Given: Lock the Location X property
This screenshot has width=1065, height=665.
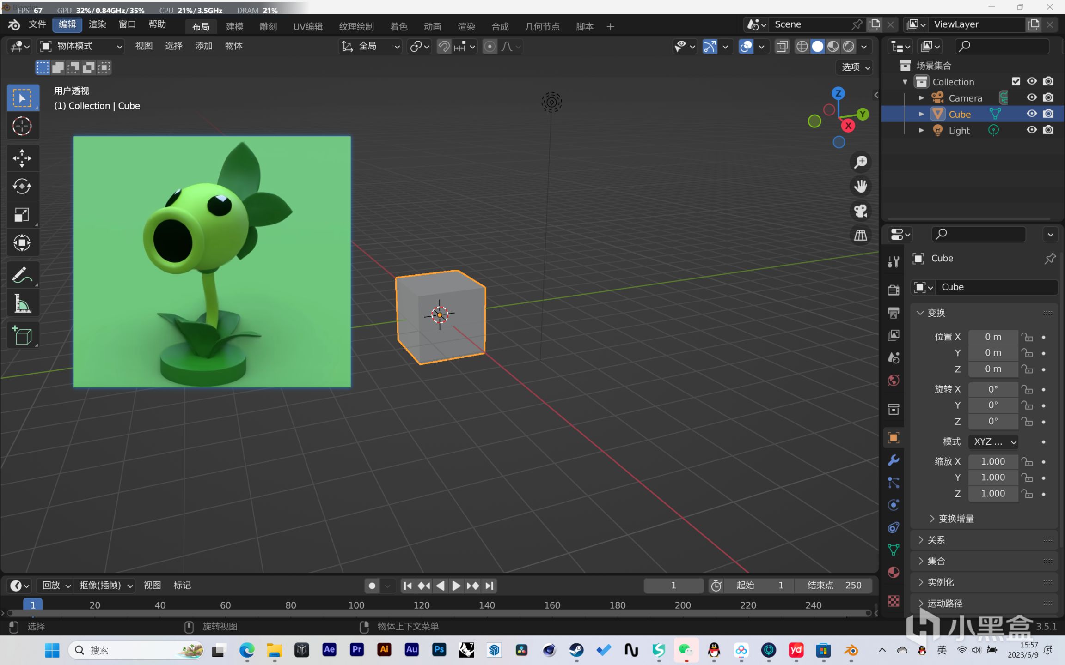Looking at the screenshot, I should [x=1027, y=337].
